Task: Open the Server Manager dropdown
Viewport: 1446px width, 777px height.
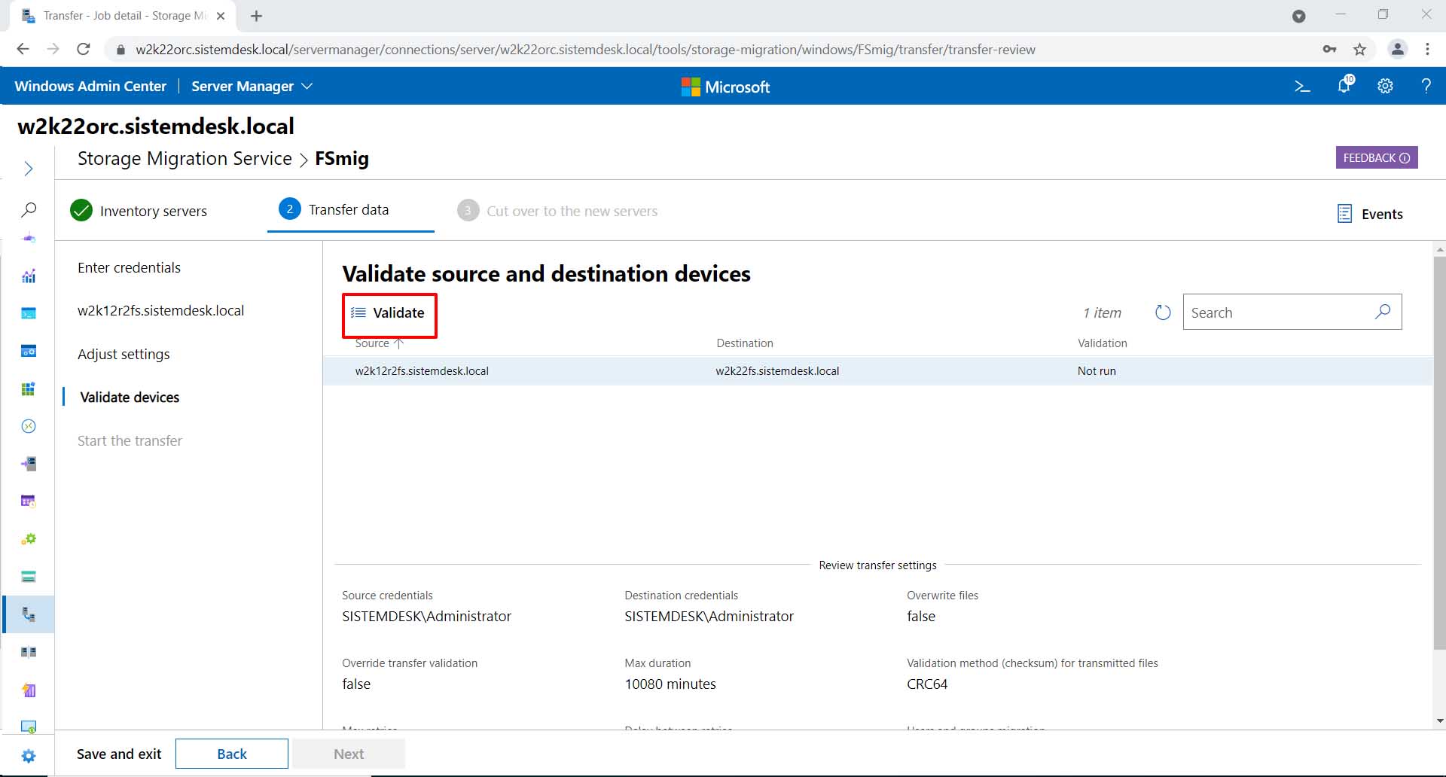Action: click(x=252, y=87)
